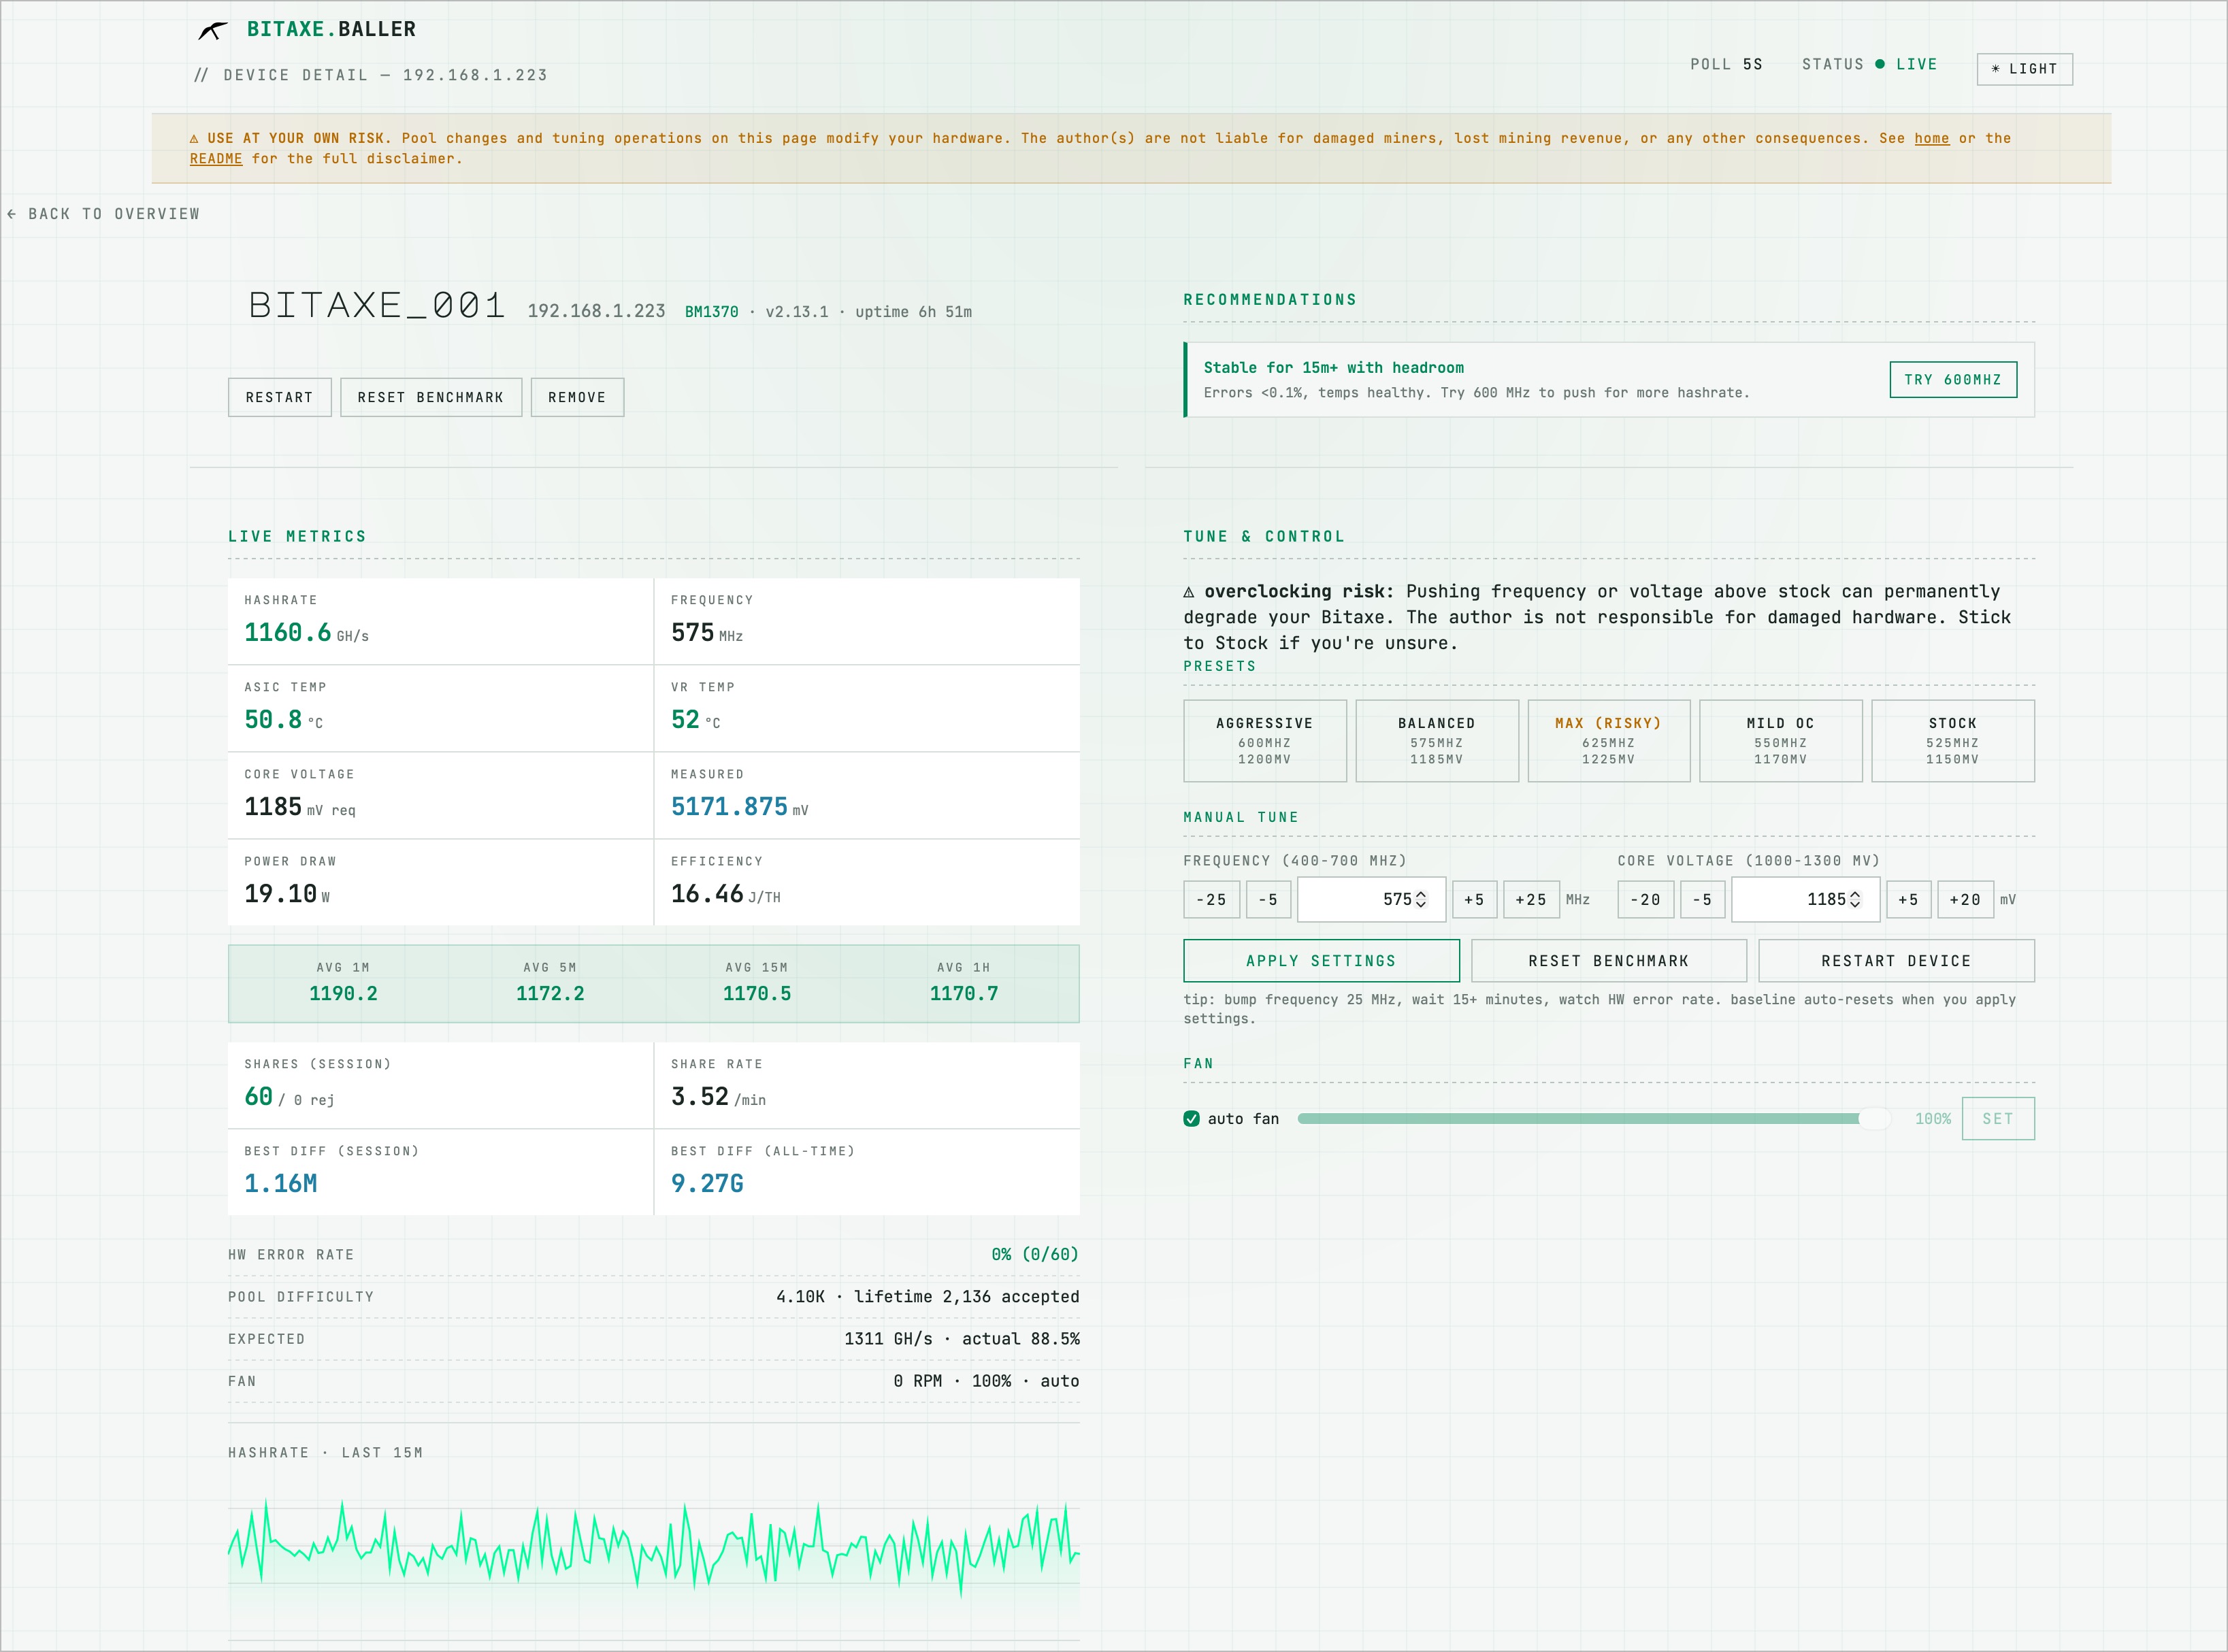Viewport: 2228px width, 1652px height.
Task: Increase frequency by 5 MHz
Action: point(1474,899)
